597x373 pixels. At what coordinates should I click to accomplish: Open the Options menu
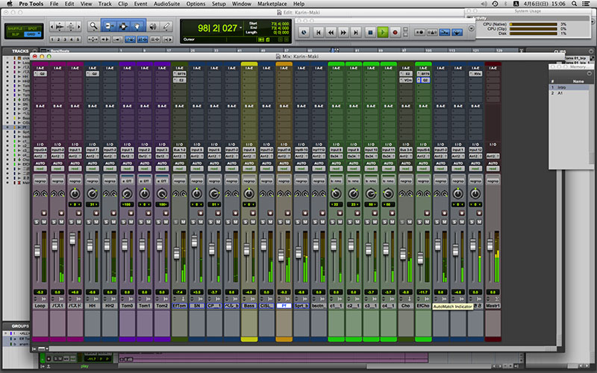(x=196, y=4)
